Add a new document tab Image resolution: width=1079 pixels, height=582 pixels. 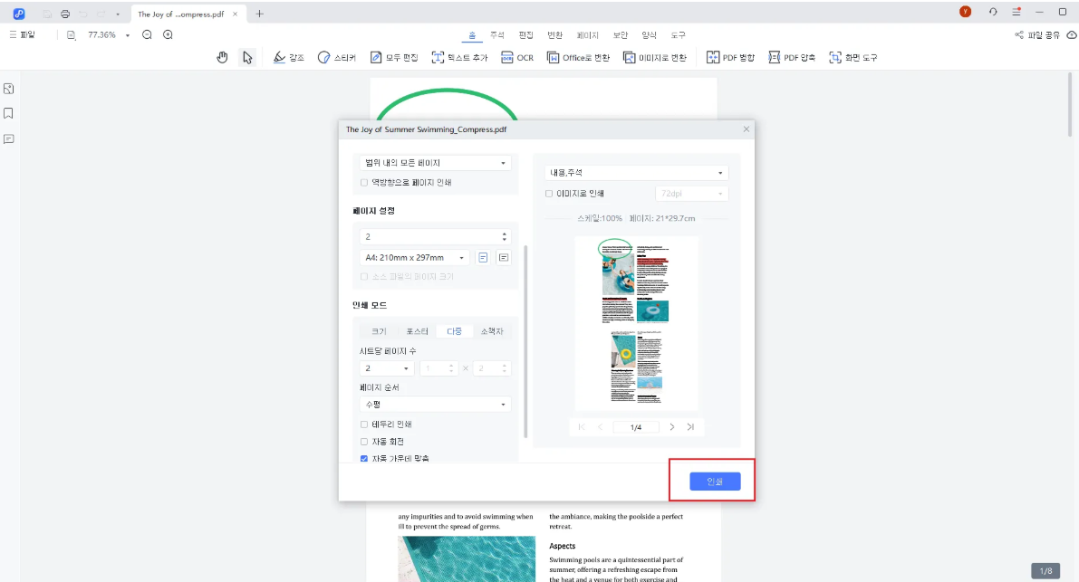259,14
